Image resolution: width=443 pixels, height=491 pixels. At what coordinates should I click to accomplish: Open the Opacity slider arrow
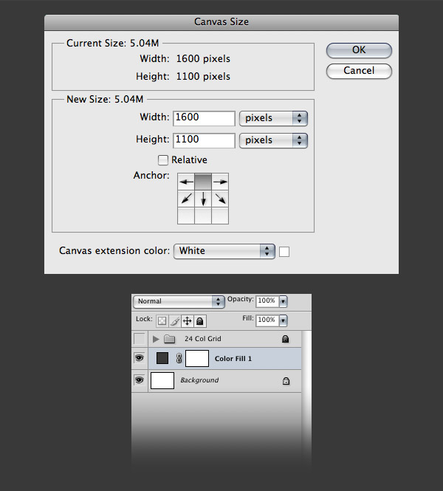click(283, 301)
